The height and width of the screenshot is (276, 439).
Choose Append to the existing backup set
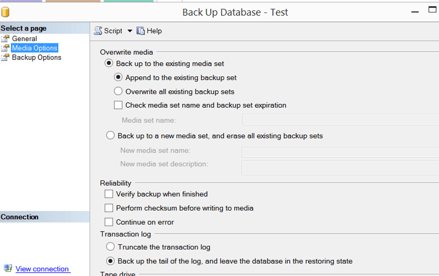point(118,77)
